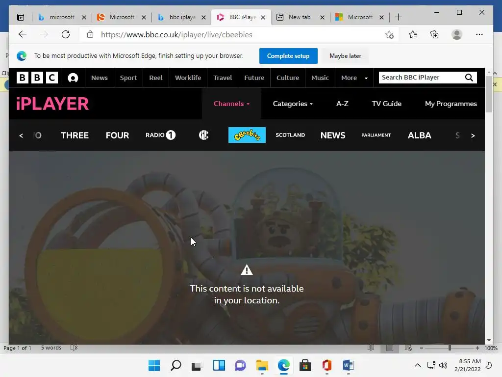Screen dimensions: 502x377
Task: Click Word zoom out minus button
Action: (x=422, y=348)
